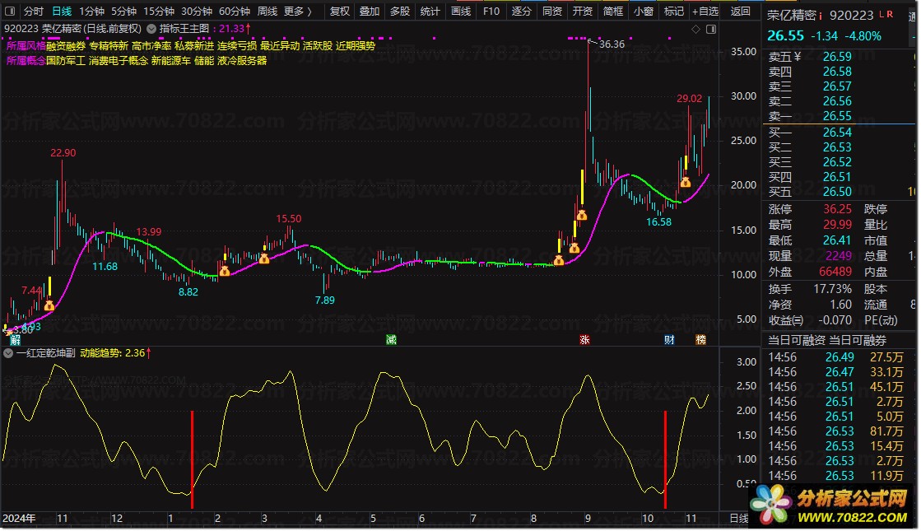
Task: Click the diamond icon above the chart
Action: (695, 28)
